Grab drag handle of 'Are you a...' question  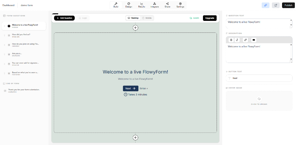pos(5,55)
